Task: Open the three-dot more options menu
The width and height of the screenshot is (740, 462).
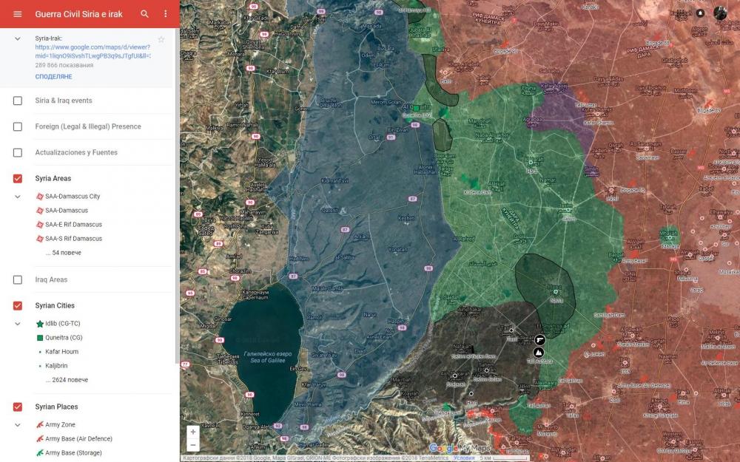Action: (x=165, y=14)
